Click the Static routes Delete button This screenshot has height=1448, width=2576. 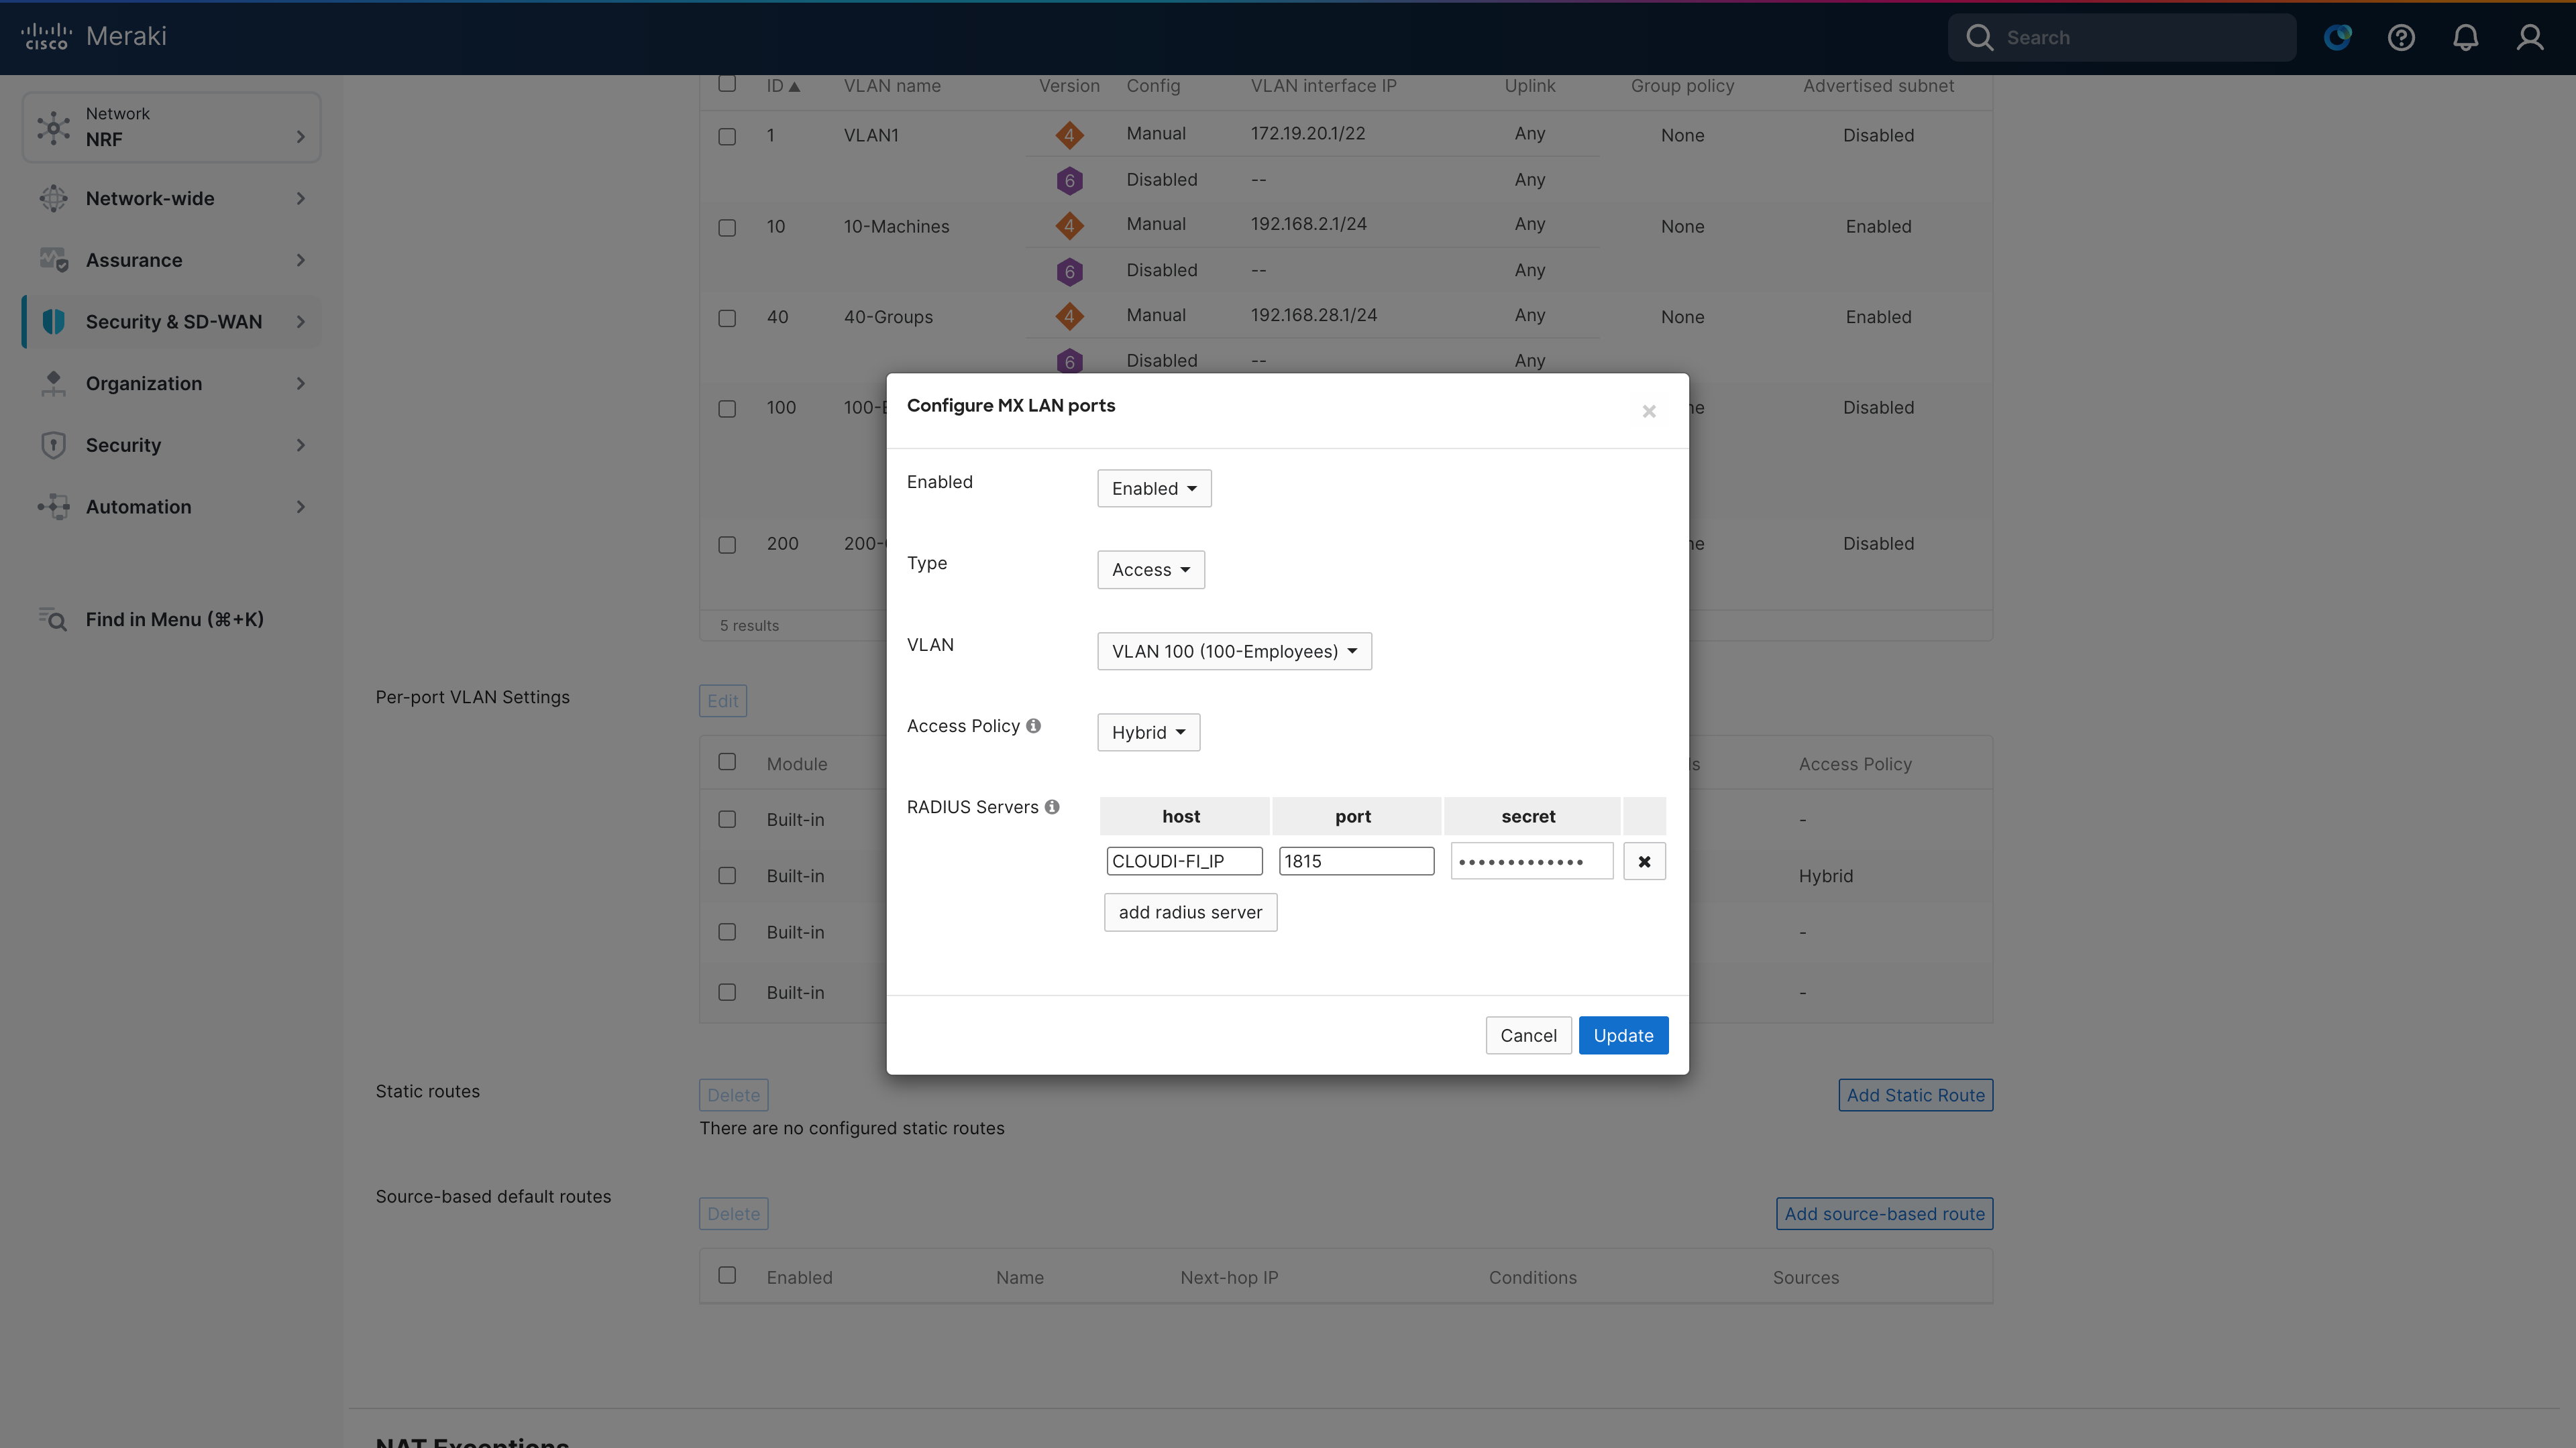click(733, 1095)
